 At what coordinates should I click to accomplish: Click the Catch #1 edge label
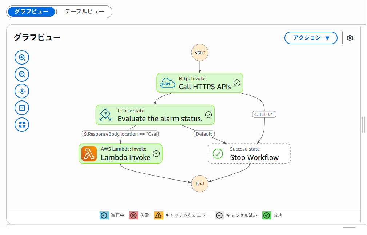coord(264,115)
